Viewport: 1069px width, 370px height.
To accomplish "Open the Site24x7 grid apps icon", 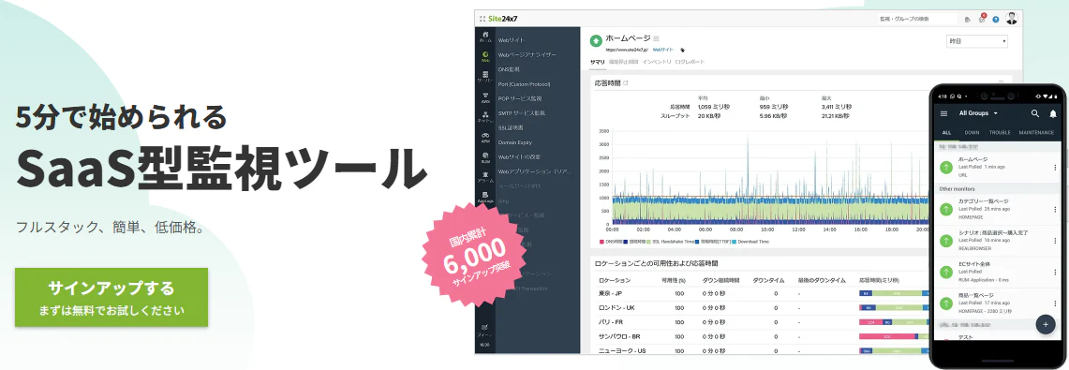I will [483, 19].
